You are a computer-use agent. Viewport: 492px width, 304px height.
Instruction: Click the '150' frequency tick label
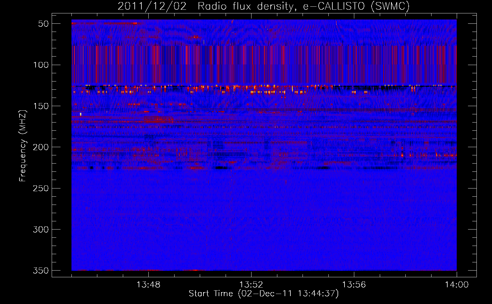[x=41, y=106]
